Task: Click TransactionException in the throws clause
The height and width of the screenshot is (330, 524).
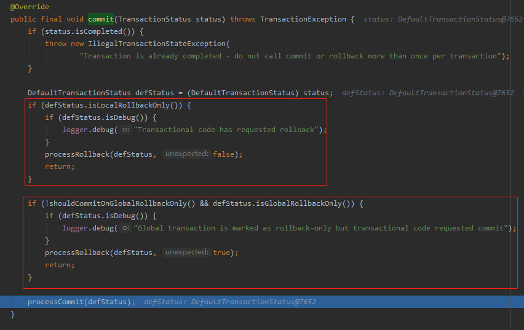Action: (303, 19)
